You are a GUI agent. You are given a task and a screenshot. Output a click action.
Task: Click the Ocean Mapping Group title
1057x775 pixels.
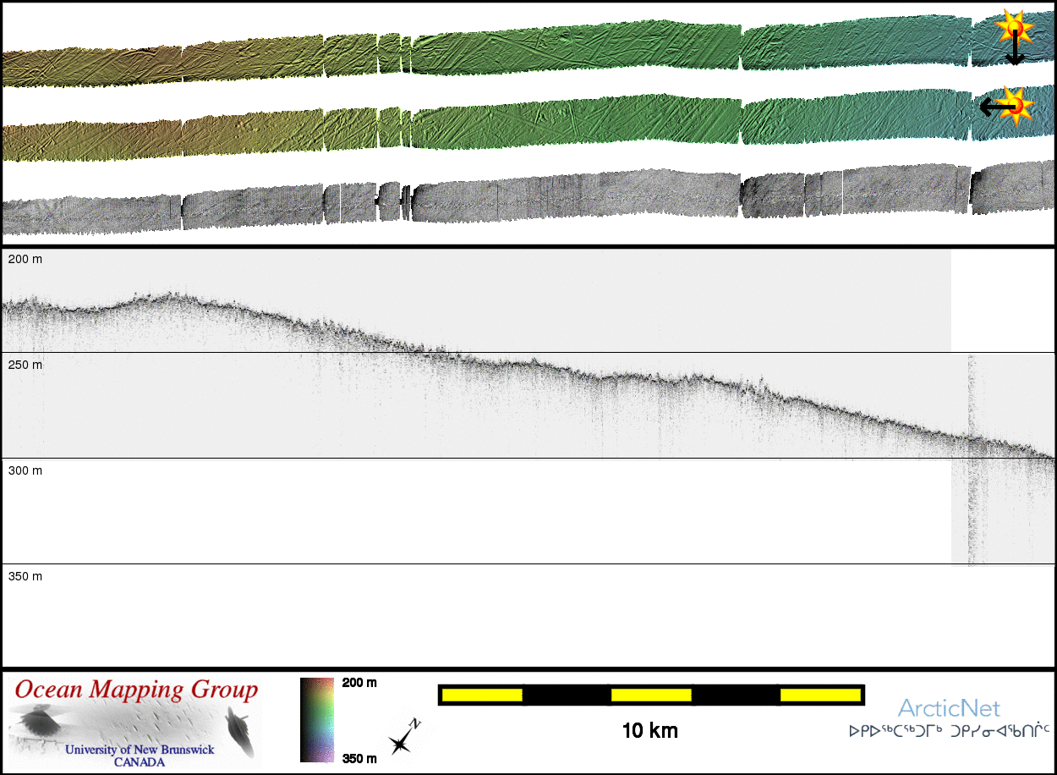point(136,690)
